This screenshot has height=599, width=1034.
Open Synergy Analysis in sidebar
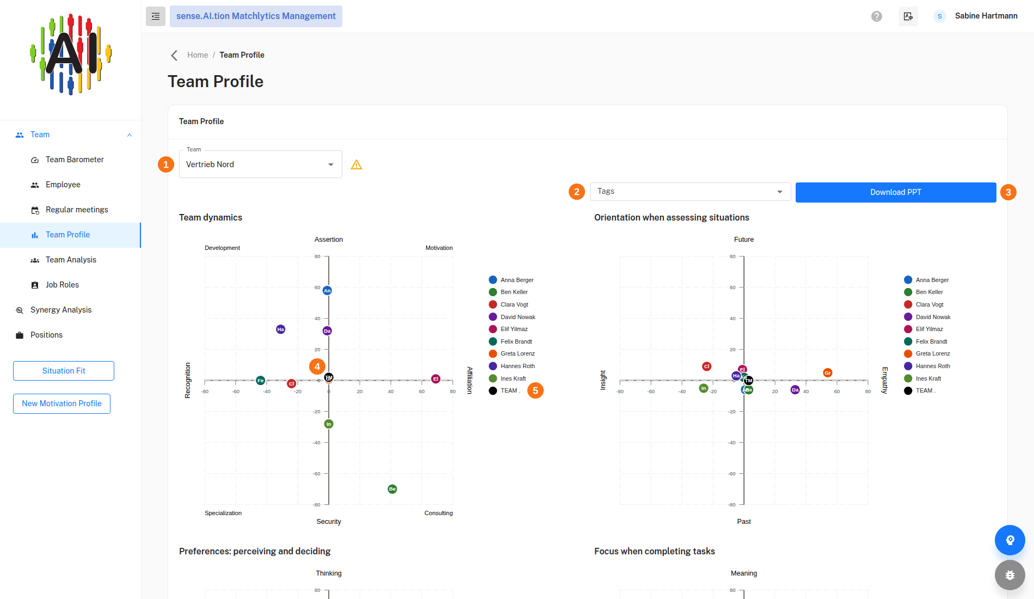click(x=70, y=310)
